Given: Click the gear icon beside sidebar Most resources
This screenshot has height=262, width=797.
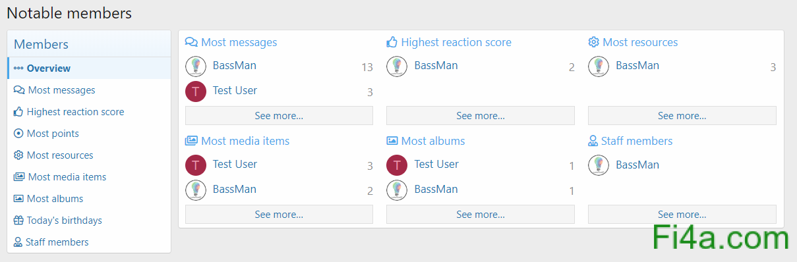Looking at the screenshot, I should coord(18,155).
